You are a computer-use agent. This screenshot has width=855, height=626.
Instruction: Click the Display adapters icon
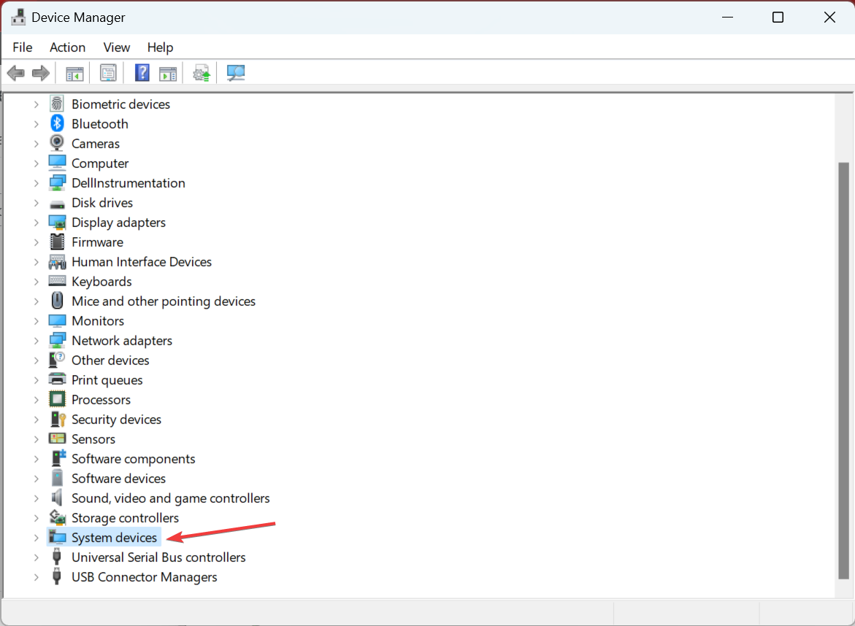[x=57, y=223]
